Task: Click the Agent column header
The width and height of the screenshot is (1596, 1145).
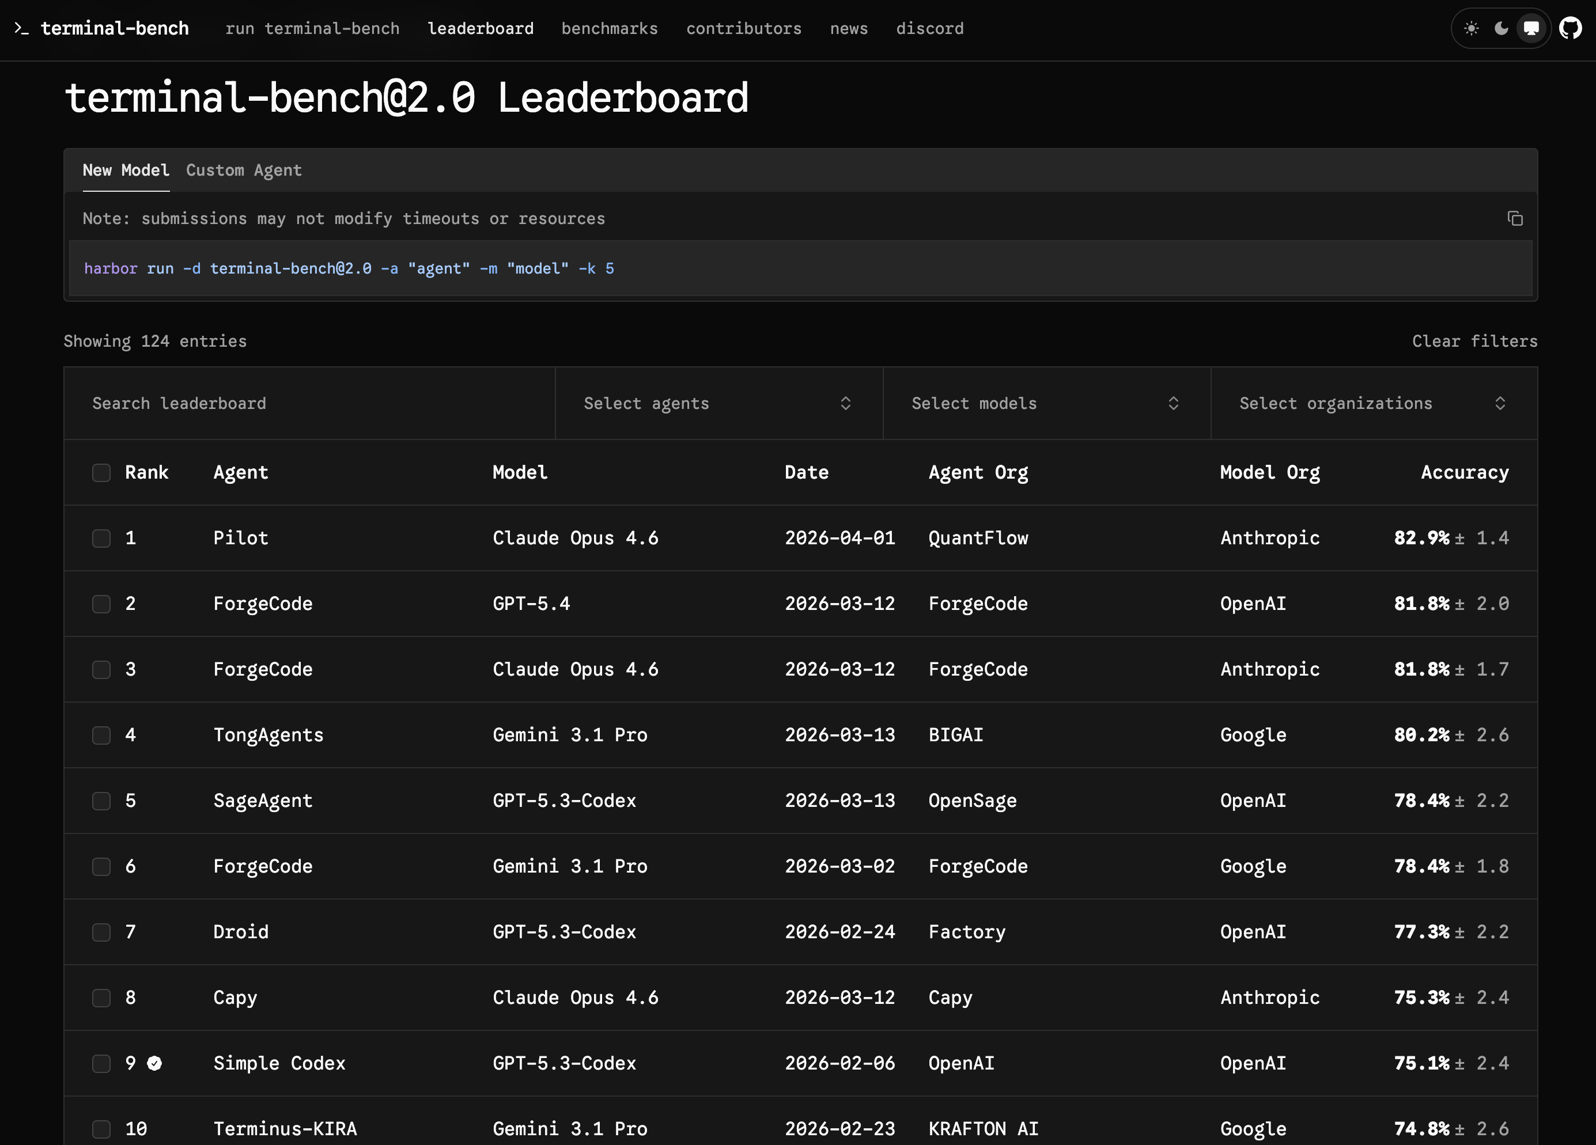Action: (x=241, y=473)
